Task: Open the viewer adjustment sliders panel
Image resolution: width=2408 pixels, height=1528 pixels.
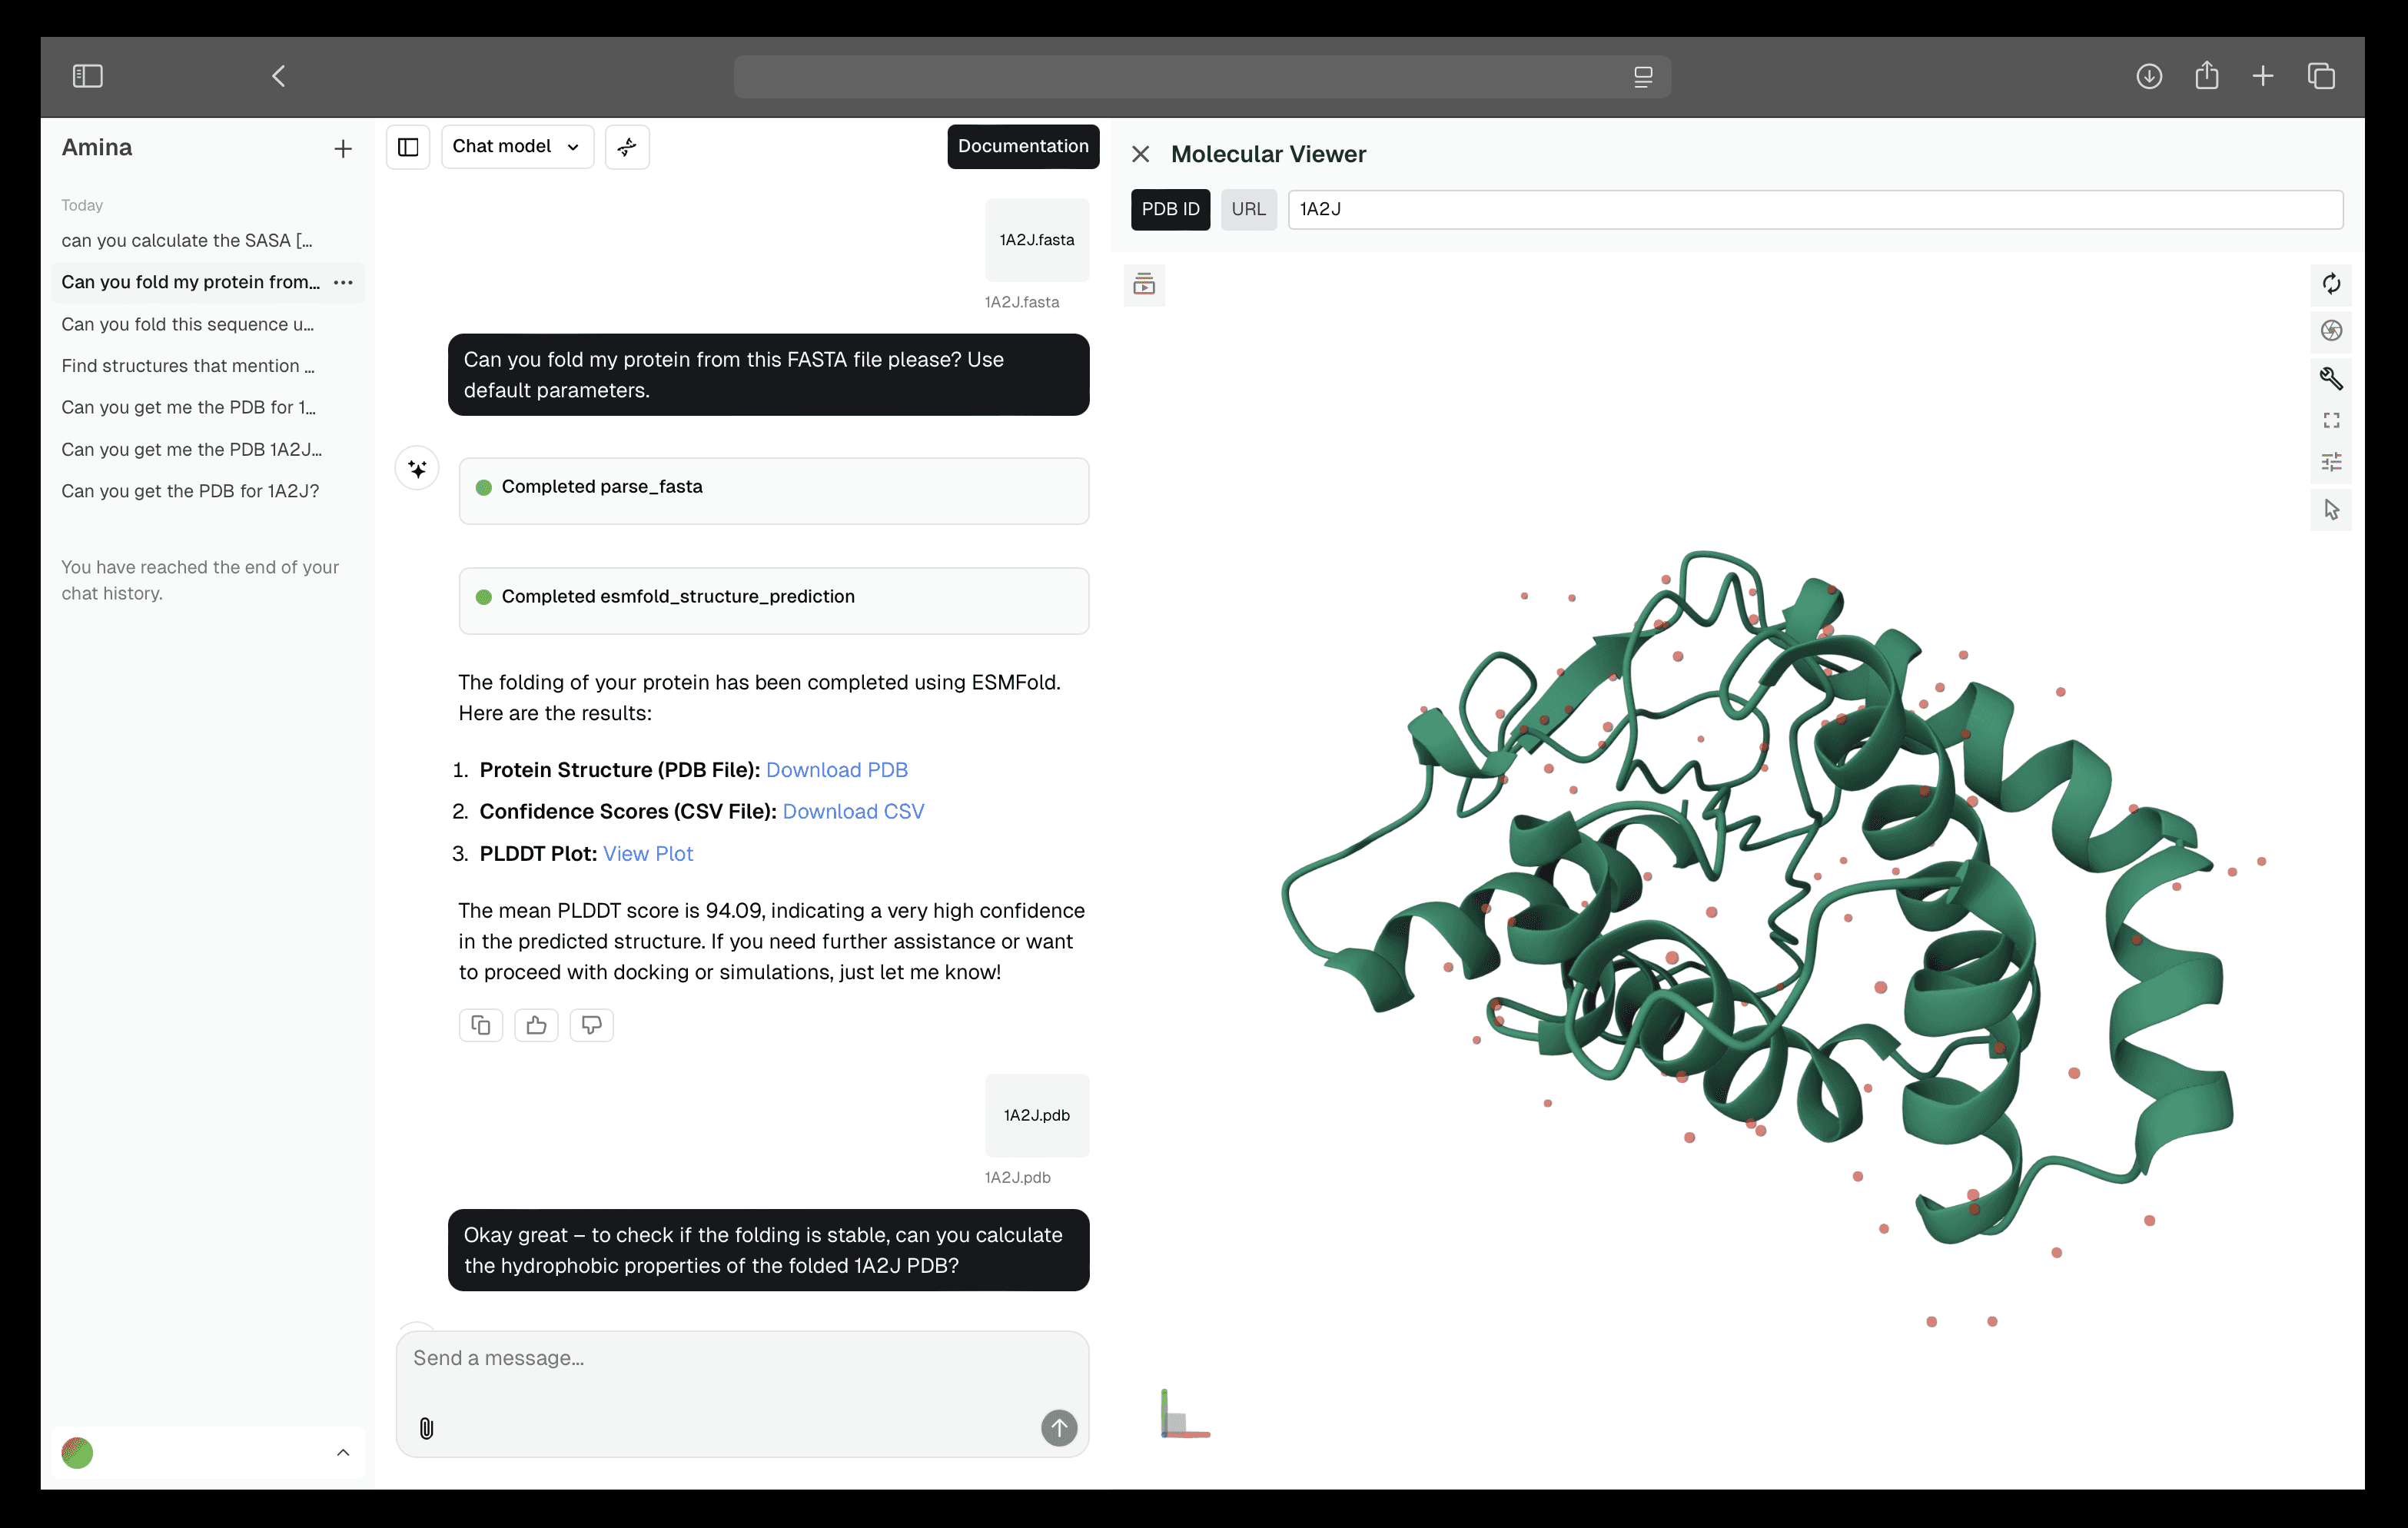Action: click(x=2331, y=461)
